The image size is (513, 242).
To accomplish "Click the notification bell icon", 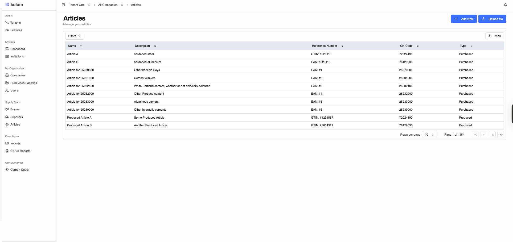I will (505, 5).
